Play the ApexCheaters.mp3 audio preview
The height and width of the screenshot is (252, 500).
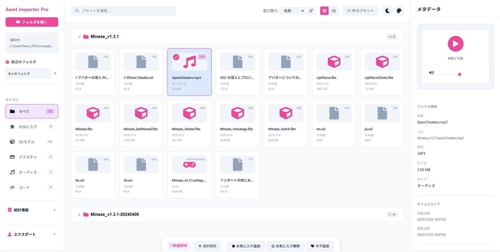pos(456,43)
